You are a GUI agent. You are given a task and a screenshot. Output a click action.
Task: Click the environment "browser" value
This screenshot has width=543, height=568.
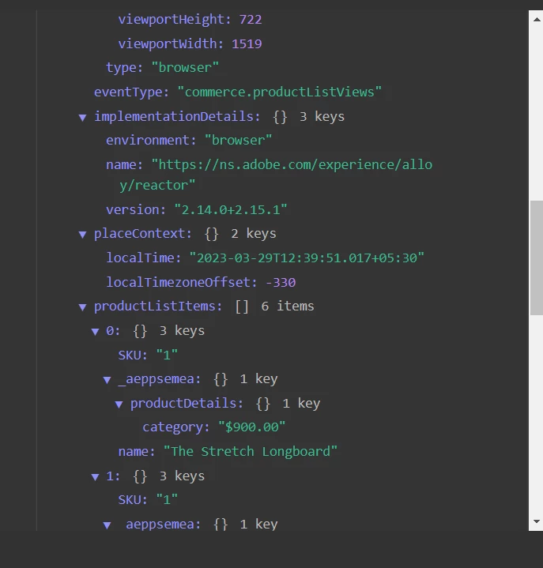(x=238, y=140)
